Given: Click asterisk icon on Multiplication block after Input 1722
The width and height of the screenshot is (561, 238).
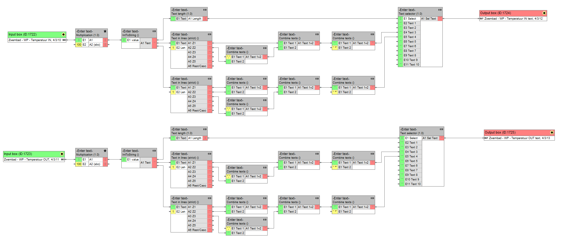Looking at the screenshot, I should tap(105, 31).
